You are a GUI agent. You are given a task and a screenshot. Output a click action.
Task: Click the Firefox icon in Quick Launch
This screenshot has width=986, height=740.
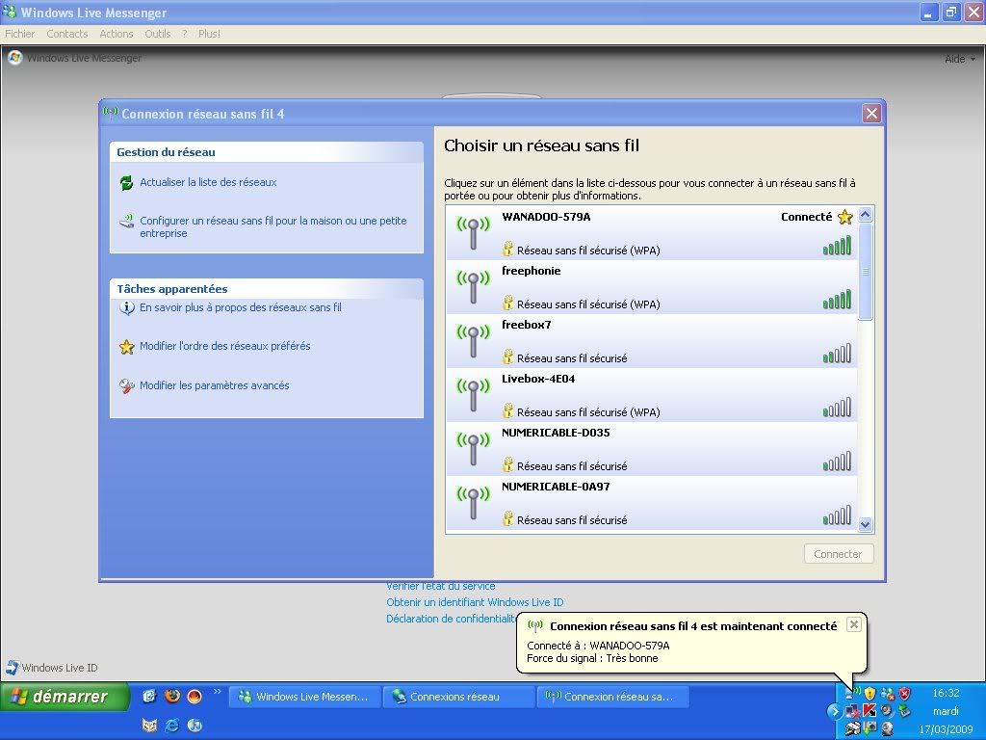(172, 696)
